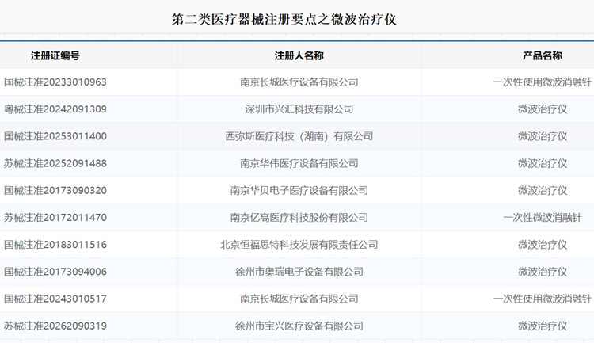
Task: Click 微波治疗仪 in the 徐州市宝兴医疗 row
Action: pyautogui.click(x=542, y=326)
